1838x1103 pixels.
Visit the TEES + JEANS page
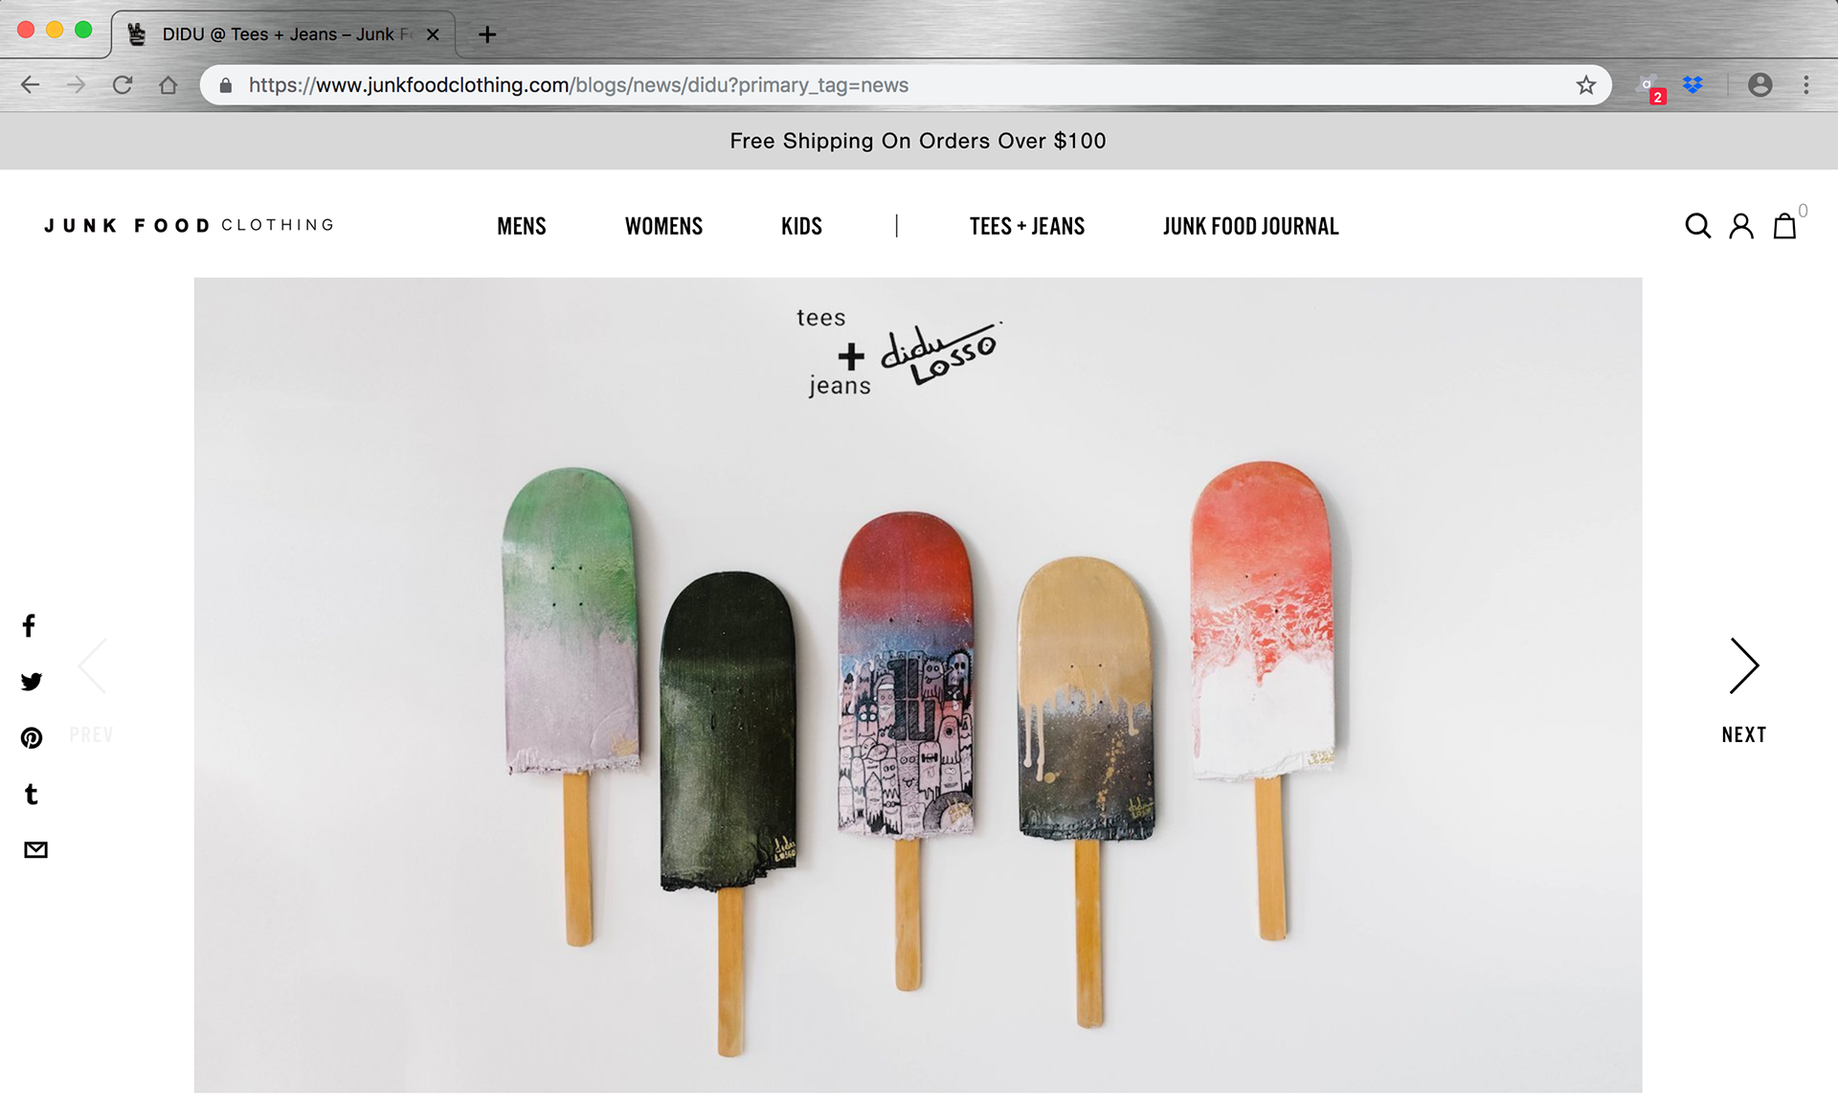pyautogui.click(x=1027, y=227)
